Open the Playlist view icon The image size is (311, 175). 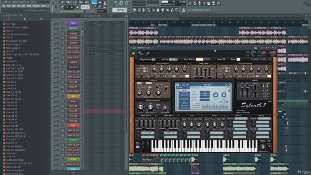135,10
